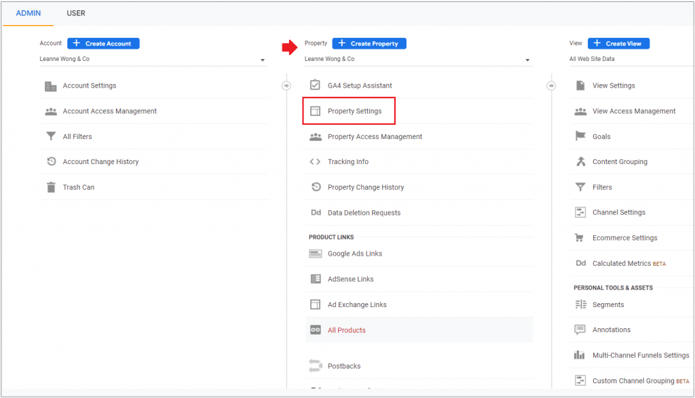695x398 pixels.
Task: Click the Create Account button
Action: pyautogui.click(x=103, y=43)
